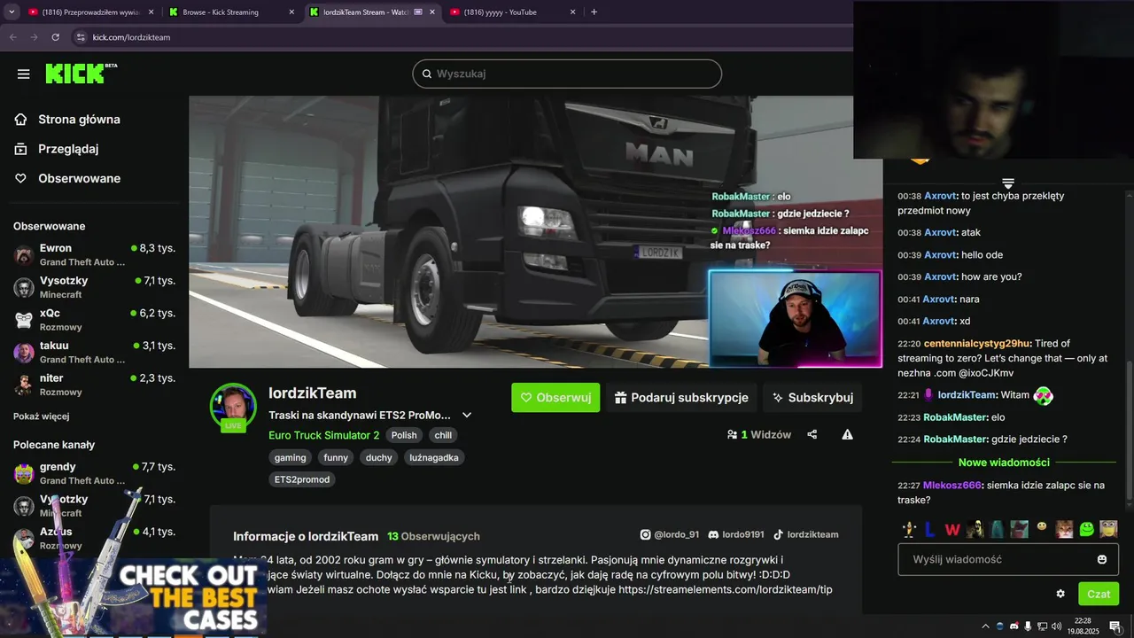1134x638 pixels.
Task: Show hidden system tray icons
Action: tap(985, 626)
